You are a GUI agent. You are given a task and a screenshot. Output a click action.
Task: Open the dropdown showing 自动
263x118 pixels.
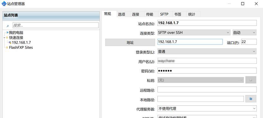click(244, 32)
